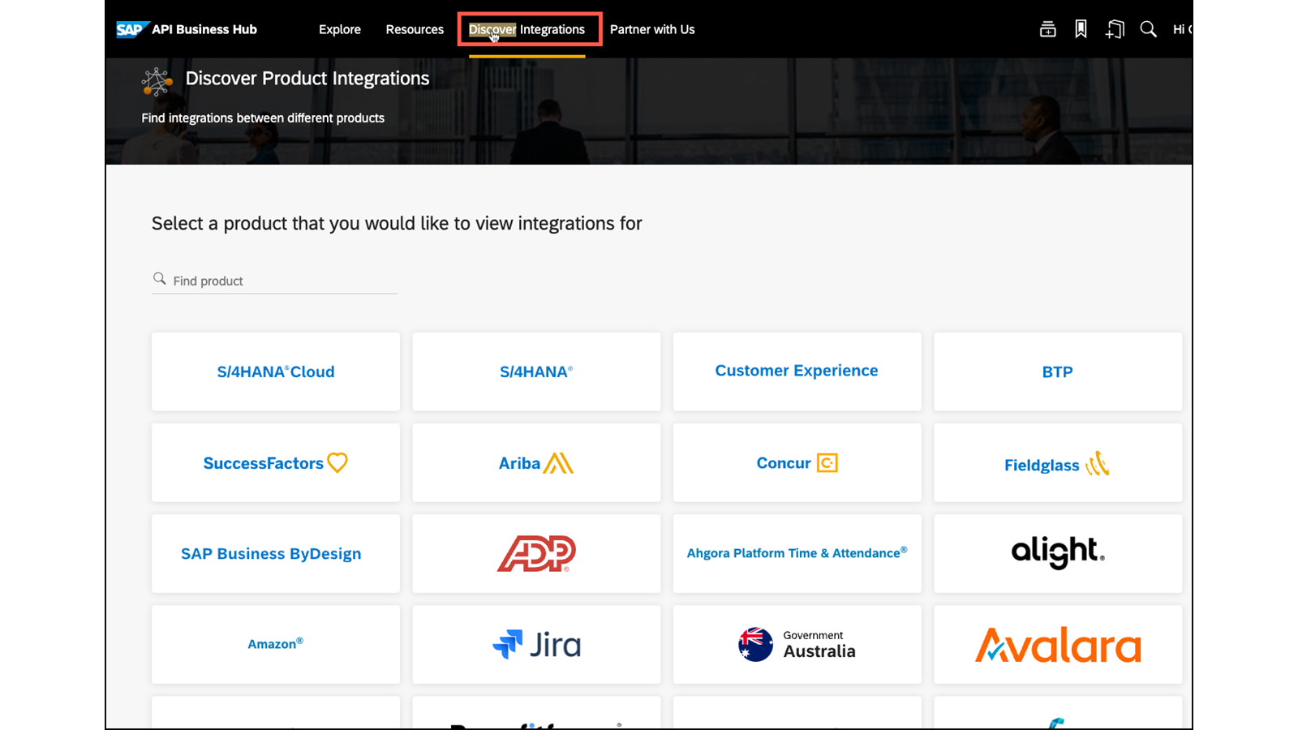Click the SAP logo in the header

133,29
